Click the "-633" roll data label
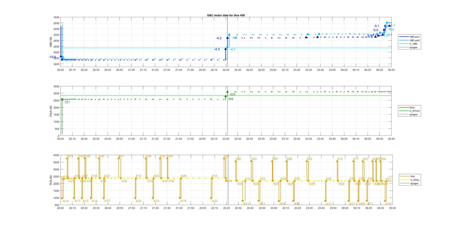 click(124, 181)
